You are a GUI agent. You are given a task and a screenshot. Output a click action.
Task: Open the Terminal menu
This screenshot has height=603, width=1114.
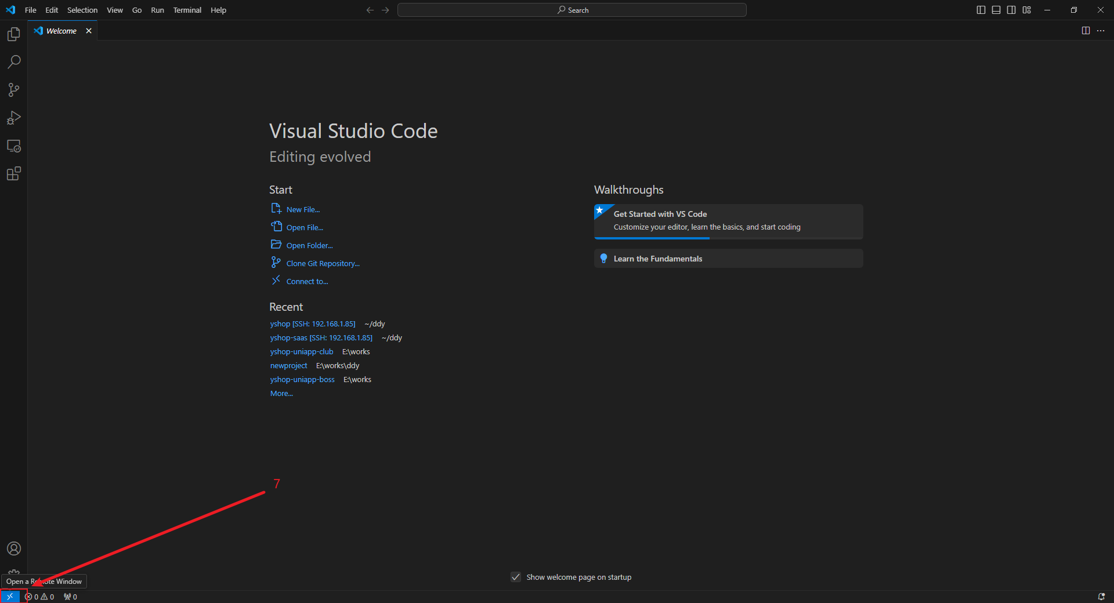pyautogui.click(x=187, y=10)
